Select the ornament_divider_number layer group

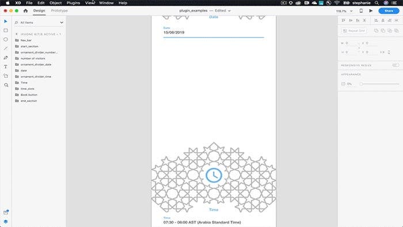[x=39, y=52]
